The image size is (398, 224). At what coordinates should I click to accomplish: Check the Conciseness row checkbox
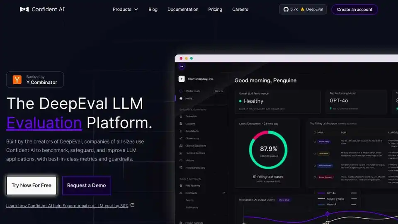[x=315, y=153]
